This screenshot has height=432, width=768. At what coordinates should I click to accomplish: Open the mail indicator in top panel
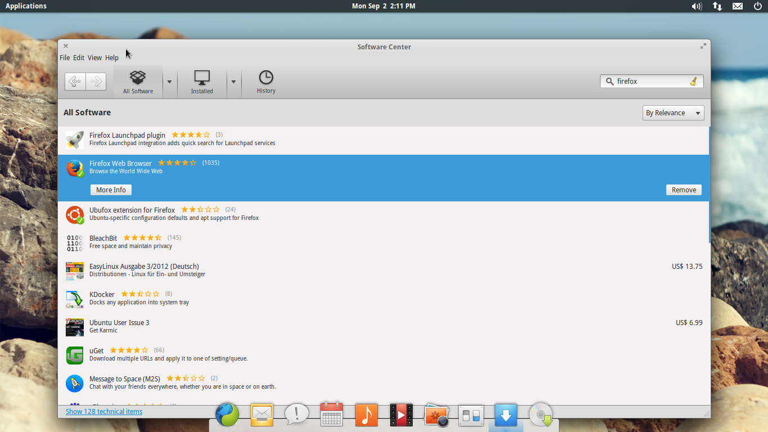click(x=738, y=6)
